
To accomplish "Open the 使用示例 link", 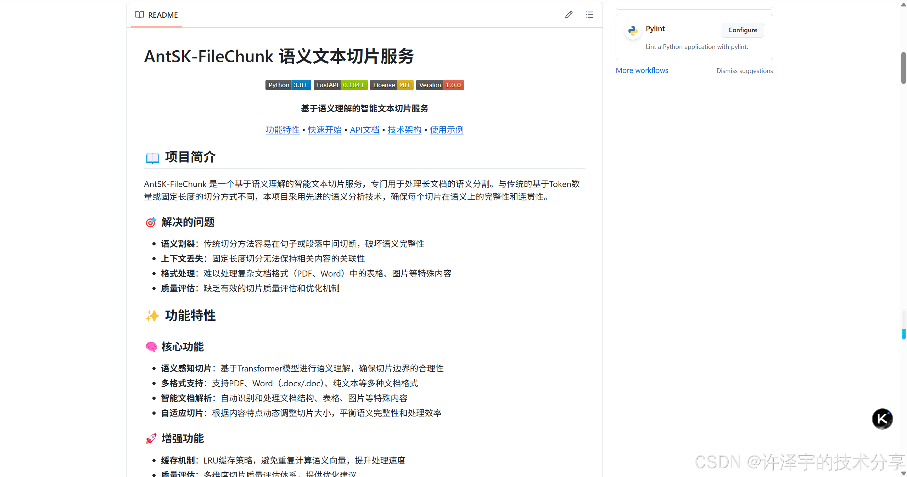I will (447, 130).
